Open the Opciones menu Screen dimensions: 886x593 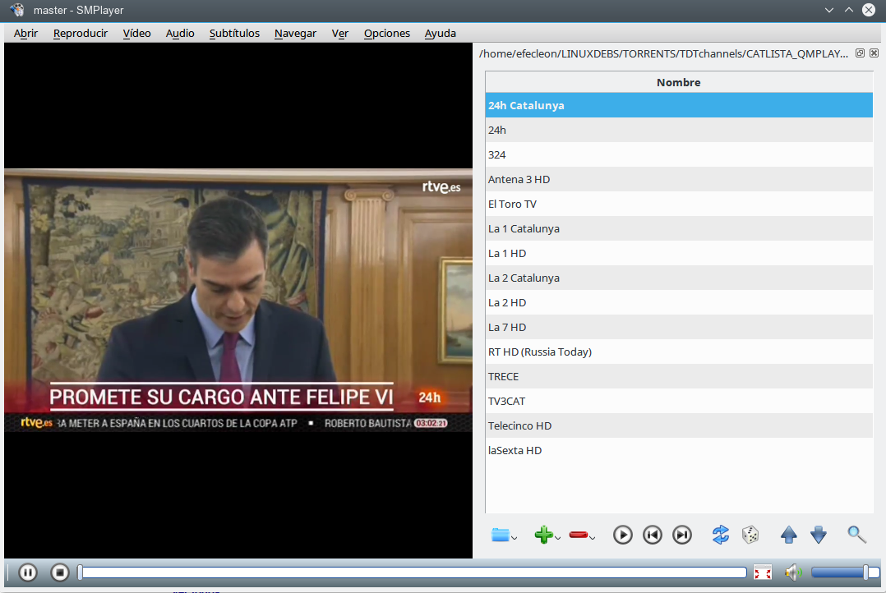tap(387, 34)
